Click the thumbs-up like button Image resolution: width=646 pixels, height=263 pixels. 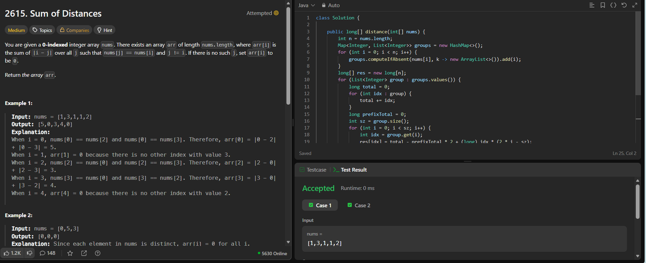[12, 253]
